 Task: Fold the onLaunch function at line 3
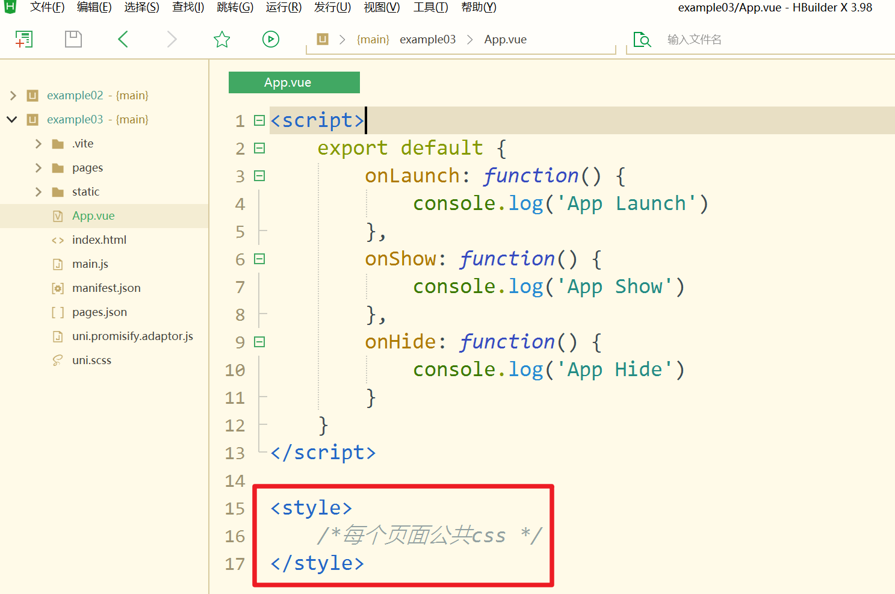click(259, 176)
